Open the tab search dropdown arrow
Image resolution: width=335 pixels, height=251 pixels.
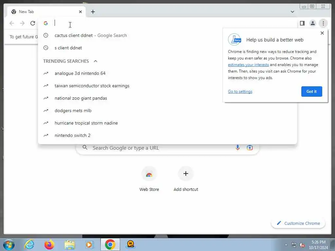click(292, 12)
